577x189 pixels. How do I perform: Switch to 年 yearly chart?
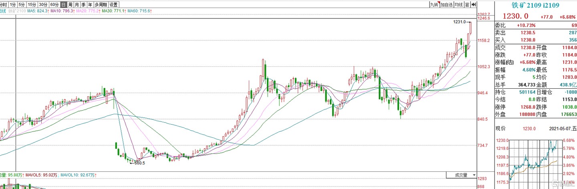(x=90, y=4)
